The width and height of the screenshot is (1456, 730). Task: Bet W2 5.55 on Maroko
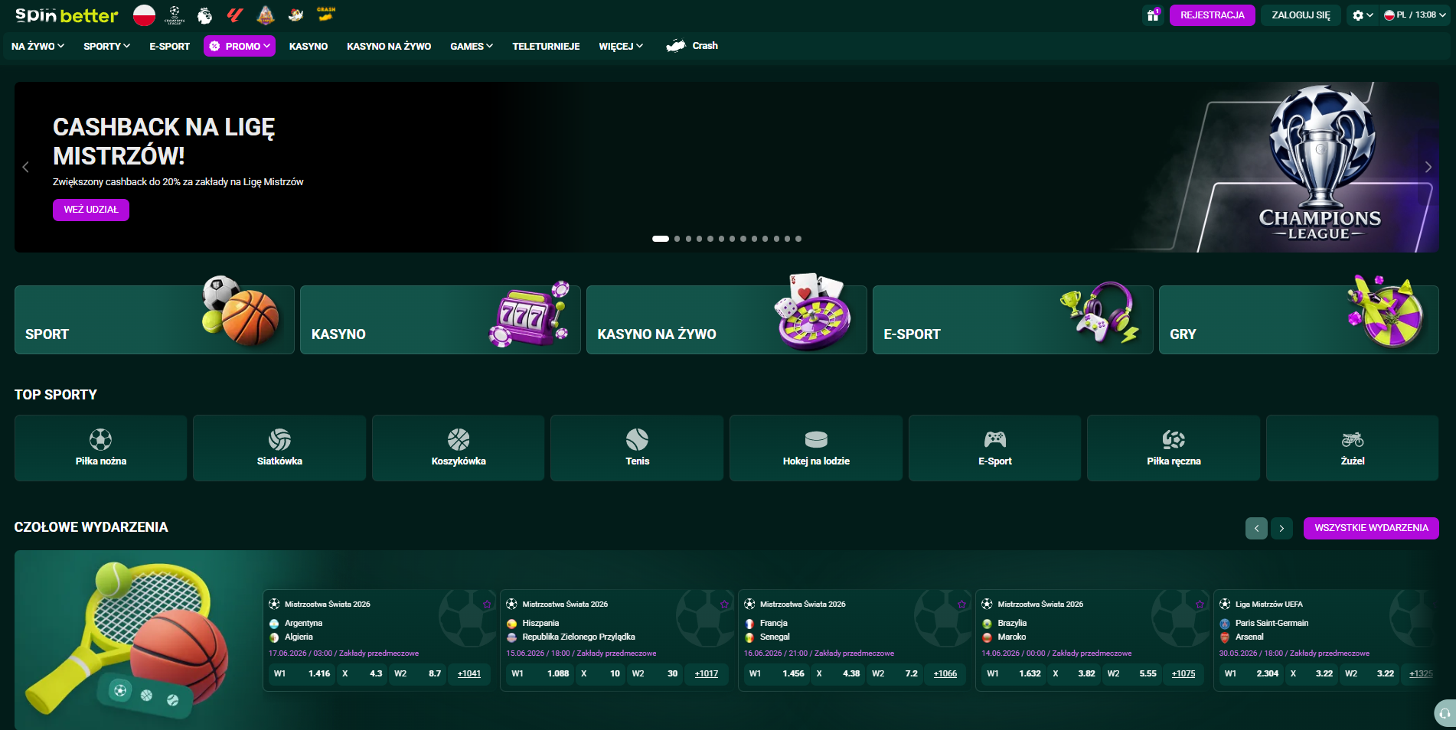pos(1132,673)
